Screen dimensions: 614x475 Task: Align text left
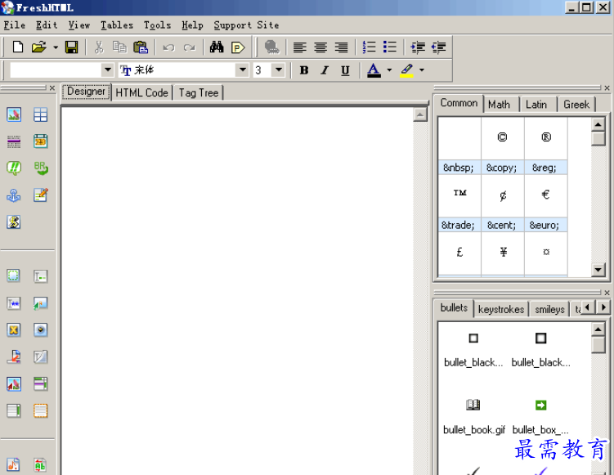pos(299,47)
